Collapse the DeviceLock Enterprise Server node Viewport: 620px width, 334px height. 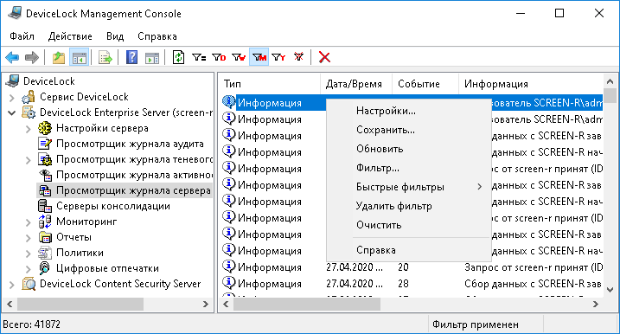12,113
